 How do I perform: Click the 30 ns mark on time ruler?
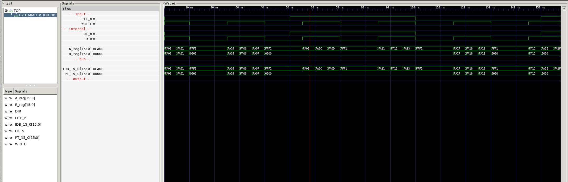click(240, 8)
